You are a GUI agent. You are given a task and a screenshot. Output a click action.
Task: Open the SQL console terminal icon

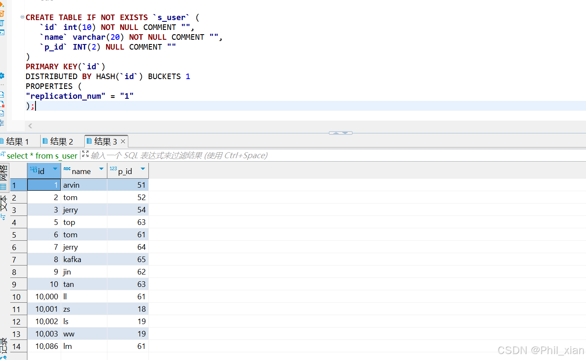point(2,32)
